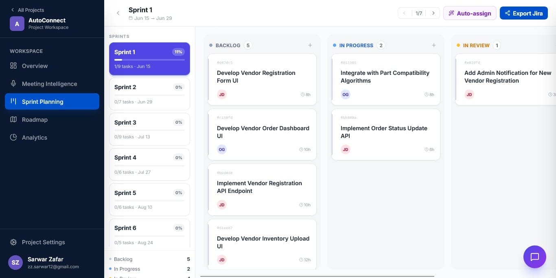Go back to All Projects
The height and width of the screenshot is (278, 556).
coord(27,10)
